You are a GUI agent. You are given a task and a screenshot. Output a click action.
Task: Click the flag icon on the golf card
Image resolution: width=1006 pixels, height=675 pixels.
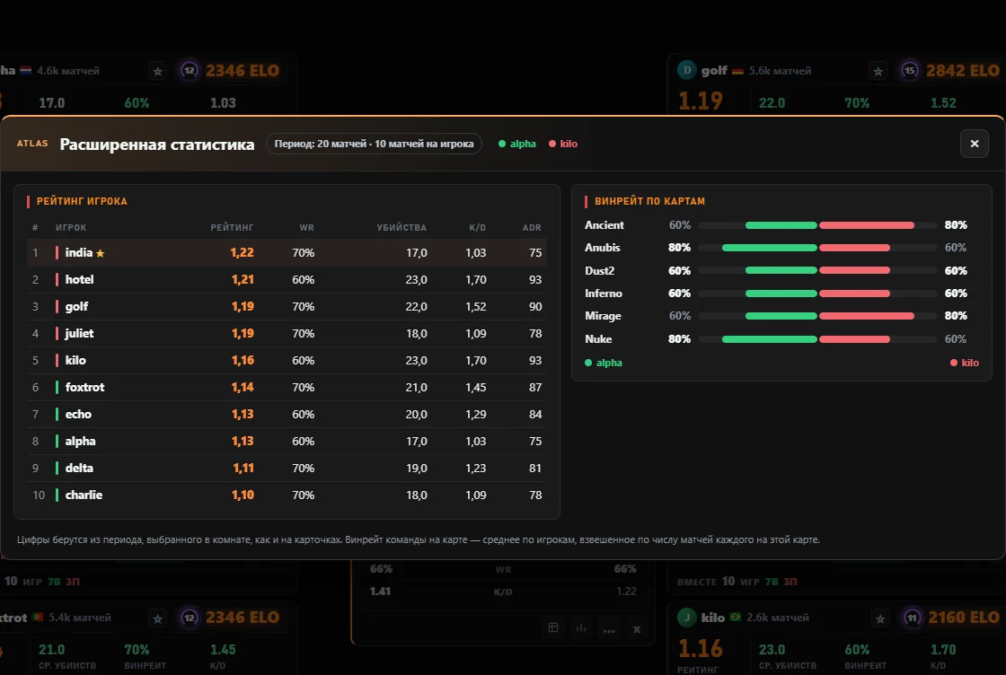737,71
